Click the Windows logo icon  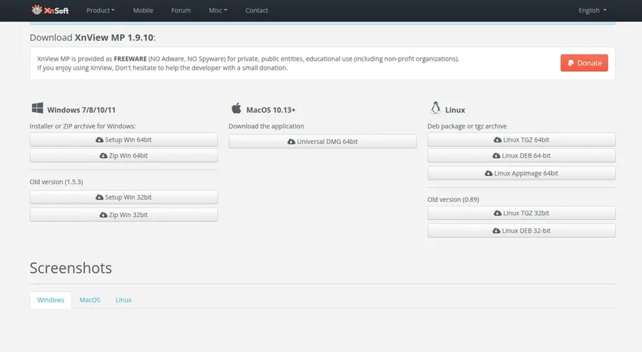click(37, 108)
